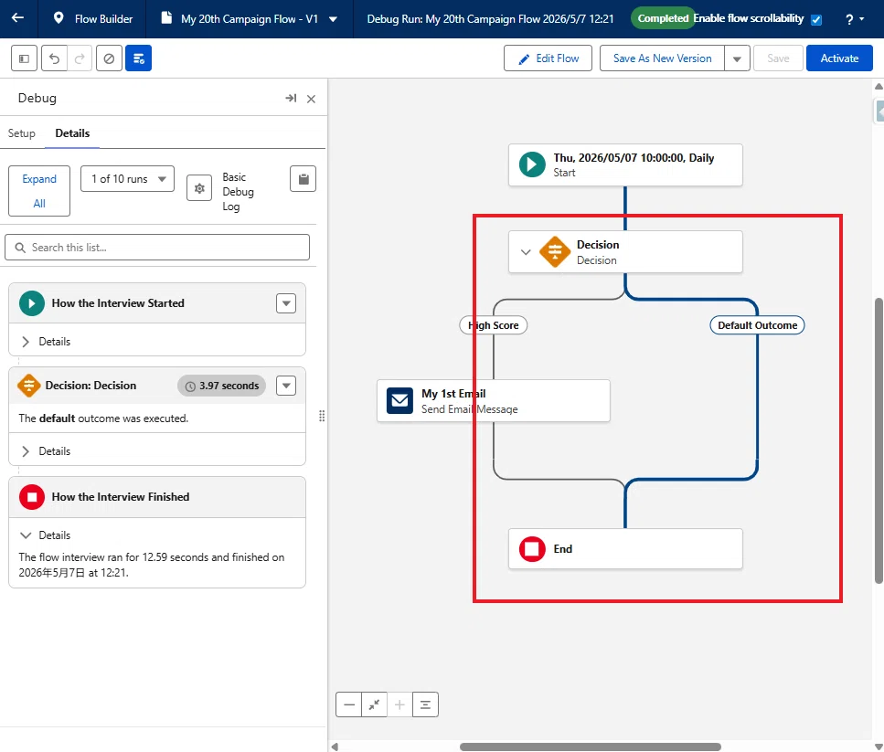Click the Decision: Decision orange icon in debug

click(x=28, y=386)
